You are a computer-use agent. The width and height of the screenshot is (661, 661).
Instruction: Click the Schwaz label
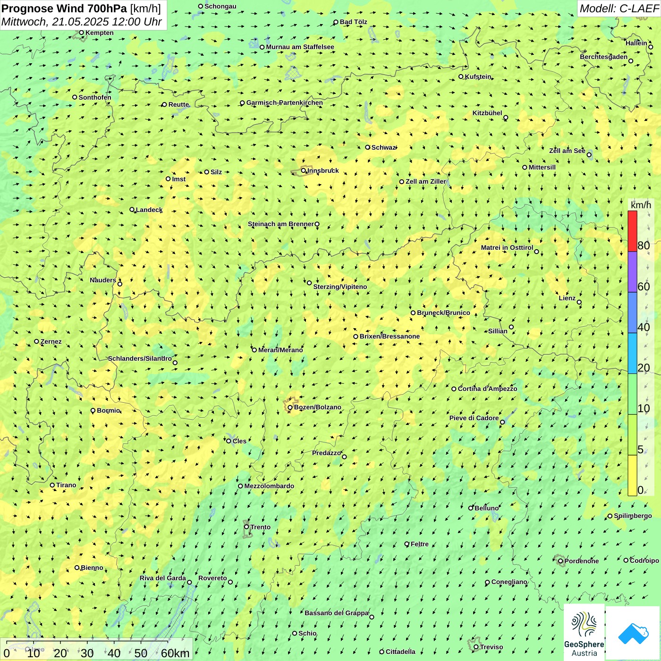[x=383, y=147]
